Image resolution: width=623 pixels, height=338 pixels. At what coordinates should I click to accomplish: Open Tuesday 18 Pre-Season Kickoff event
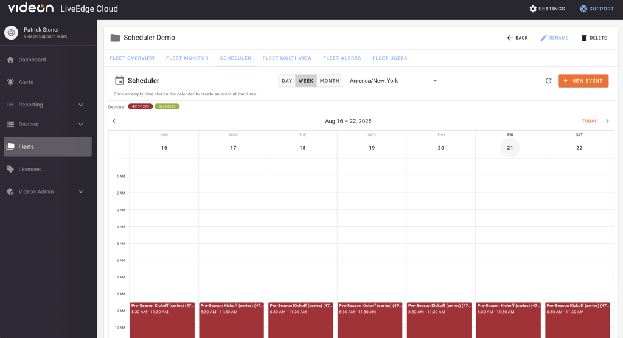(301, 320)
